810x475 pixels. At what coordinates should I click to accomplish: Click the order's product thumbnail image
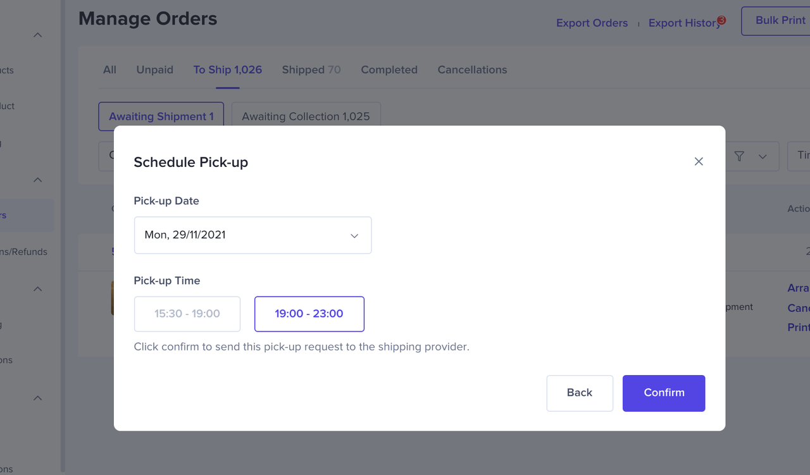pyautogui.click(x=112, y=298)
